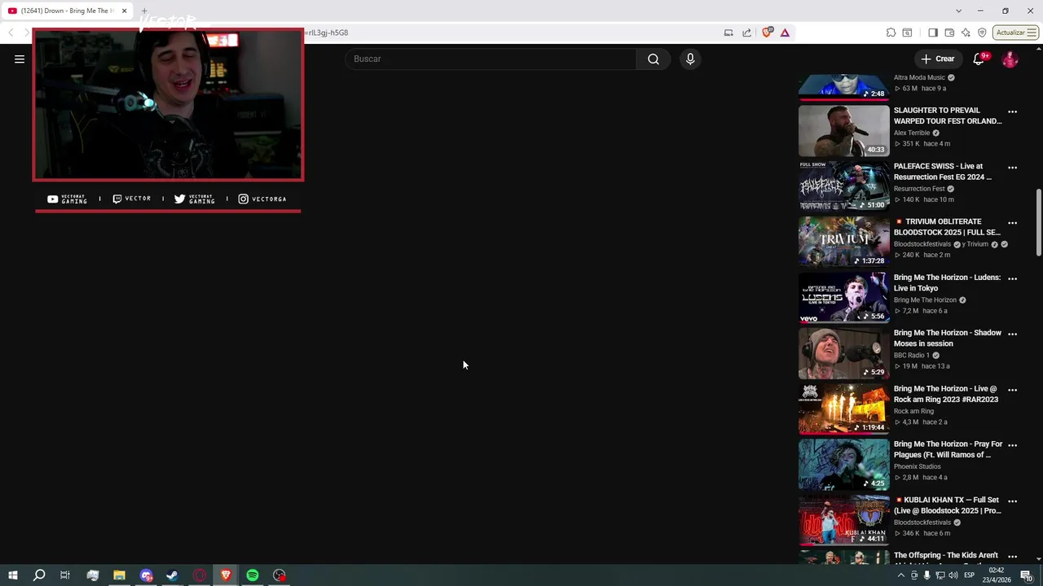
Task: Click the Phoenix Studios channel name
Action: tap(918, 466)
